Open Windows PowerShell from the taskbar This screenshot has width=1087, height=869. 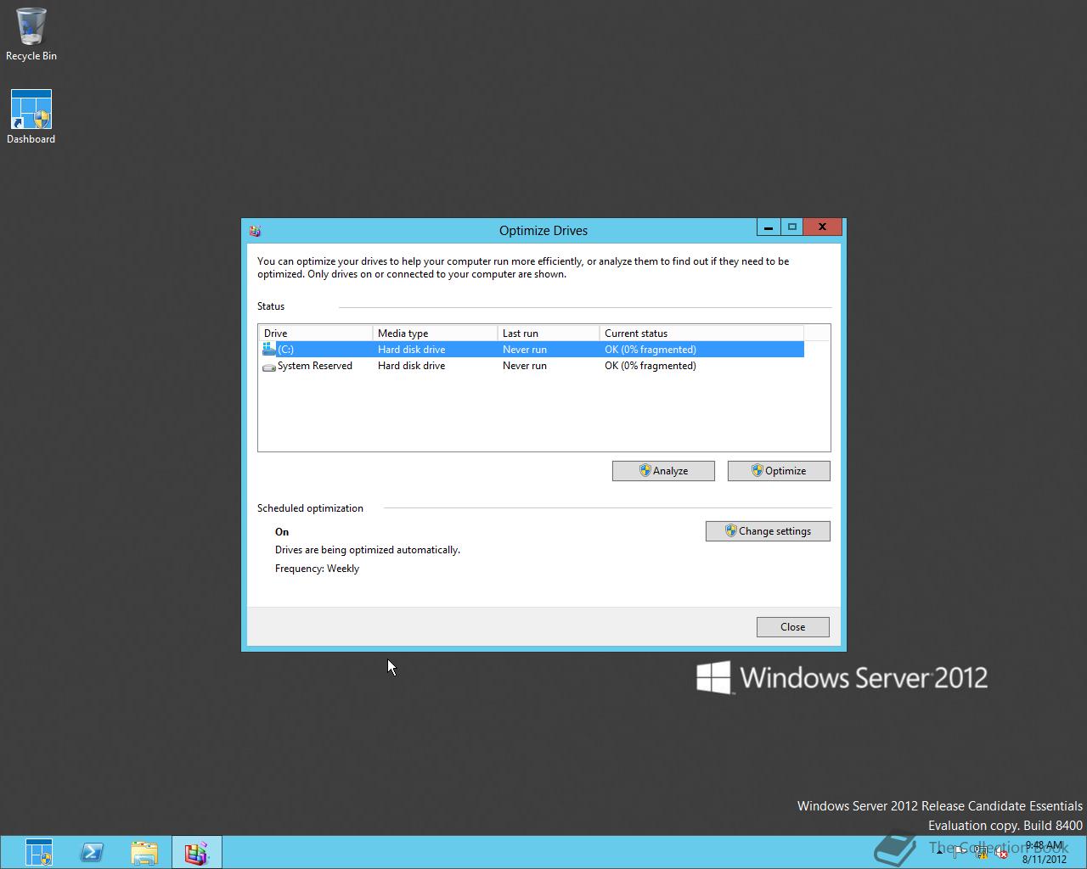click(x=92, y=852)
